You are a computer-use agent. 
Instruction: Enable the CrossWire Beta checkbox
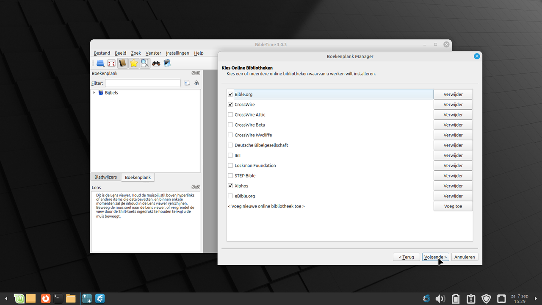(x=230, y=125)
